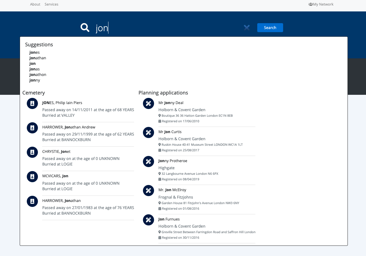This screenshot has width=366, height=256.
Task: Select the 'jonny' suggestion
Action: click(35, 80)
